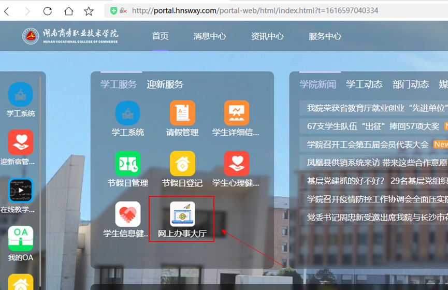Switch to the 迎新服务 tab
This screenshot has width=448, height=290.
click(x=165, y=84)
